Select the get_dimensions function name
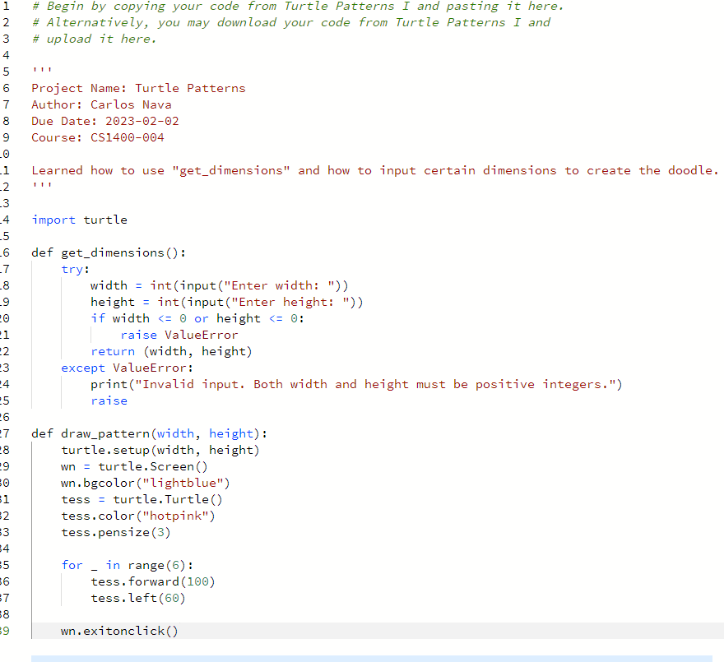 coord(109,252)
